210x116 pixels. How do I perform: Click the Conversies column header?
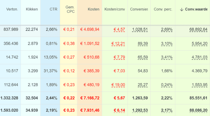click(139, 9)
